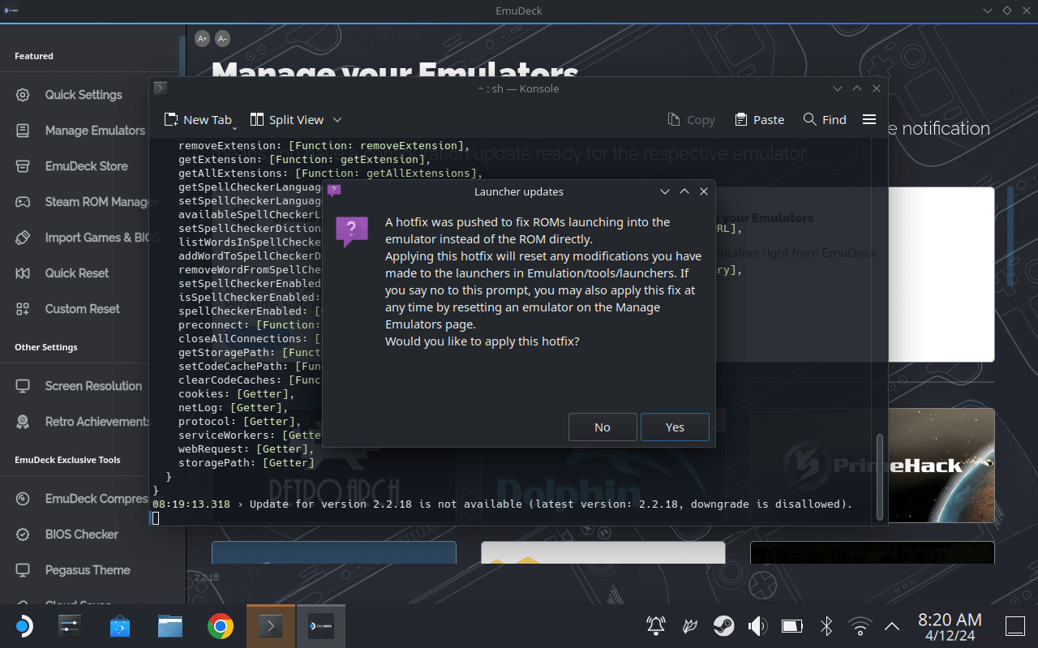Viewport: 1038px width, 648px height.
Task: Open Konsole hamburger menu
Action: (869, 119)
